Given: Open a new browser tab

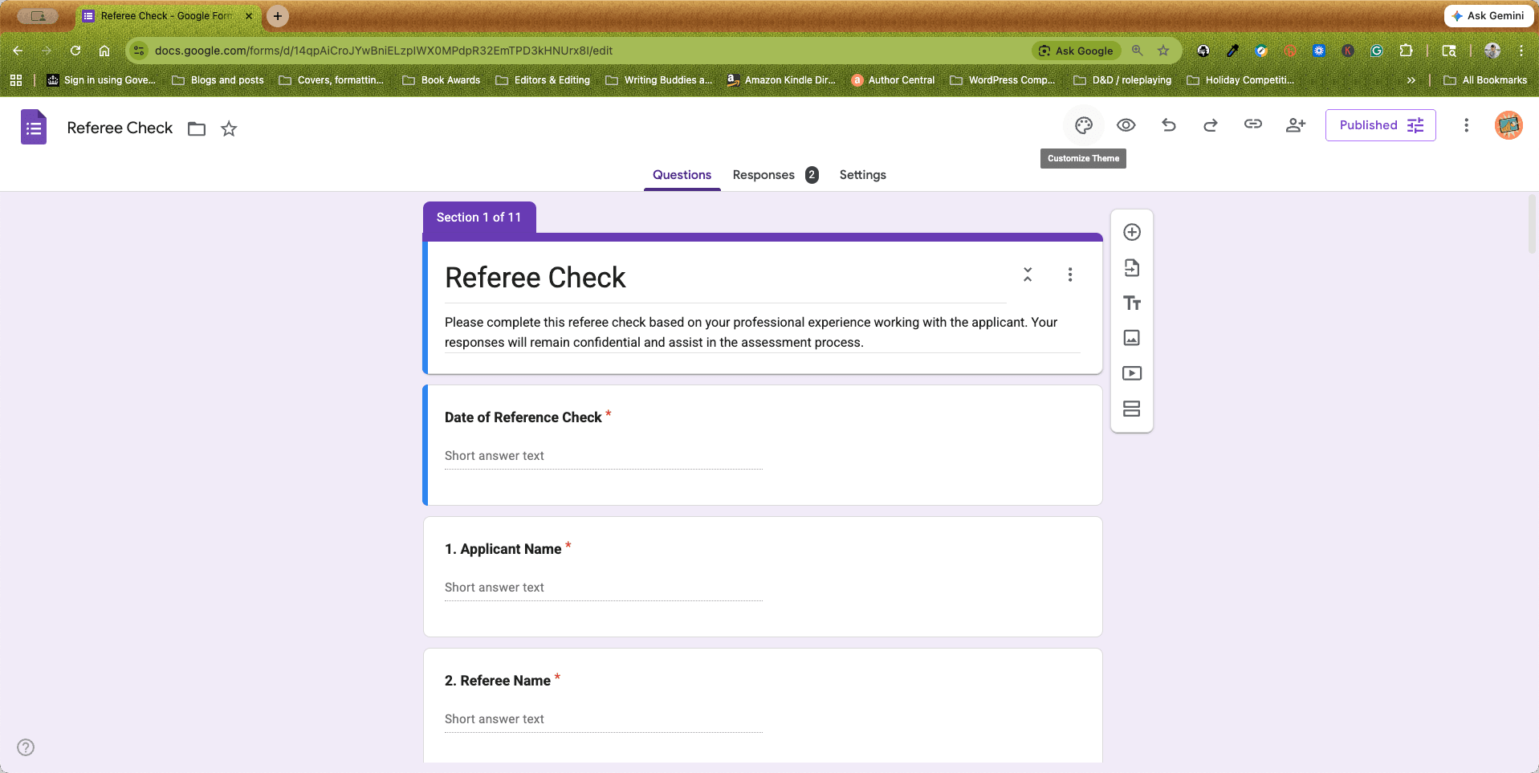Looking at the screenshot, I should (278, 16).
